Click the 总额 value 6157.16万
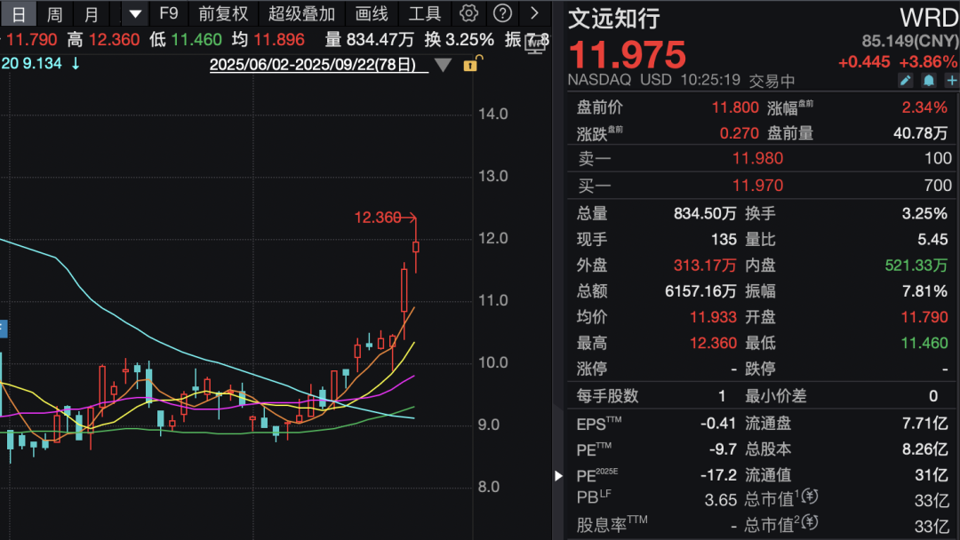This screenshot has width=960, height=540. tap(700, 291)
